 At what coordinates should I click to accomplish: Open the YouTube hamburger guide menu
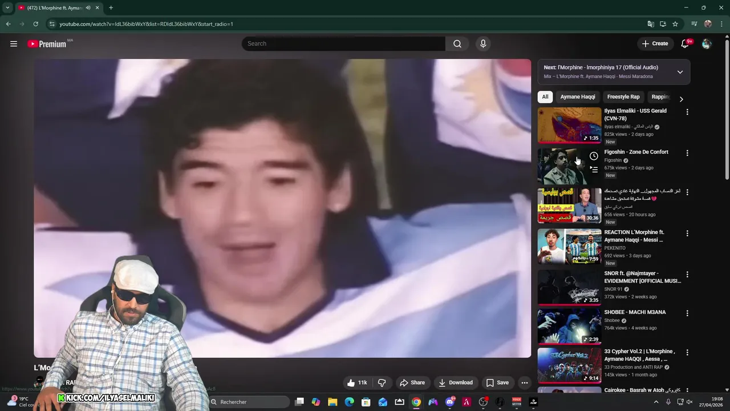[x=14, y=43]
